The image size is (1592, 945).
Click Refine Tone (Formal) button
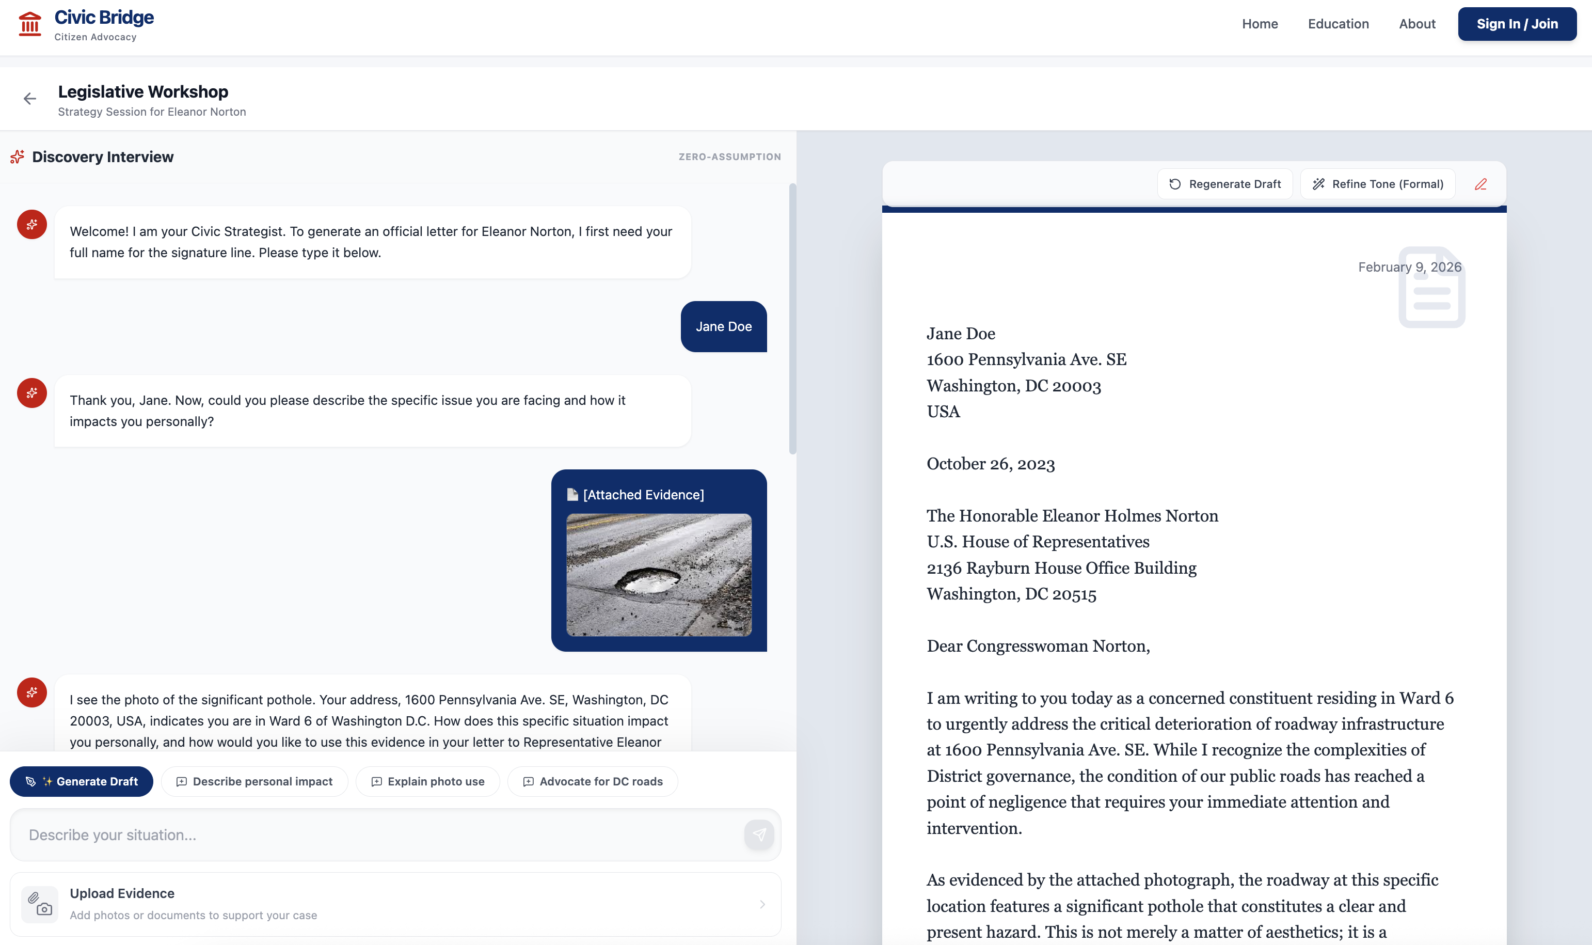click(x=1377, y=184)
